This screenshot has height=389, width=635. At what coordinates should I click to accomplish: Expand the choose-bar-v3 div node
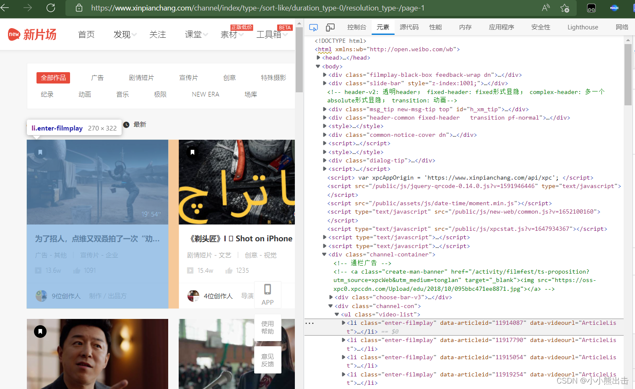tap(331, 297)
